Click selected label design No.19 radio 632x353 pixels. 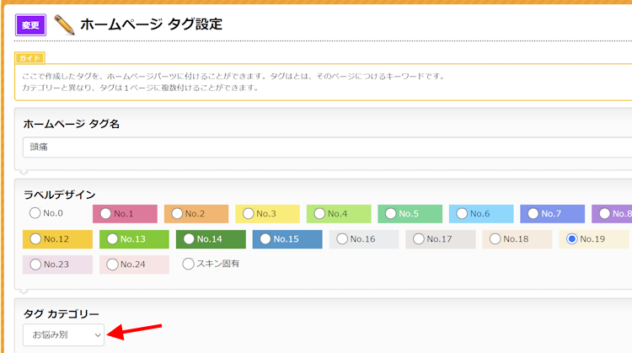pyautogui.click(x=571, y=239)
